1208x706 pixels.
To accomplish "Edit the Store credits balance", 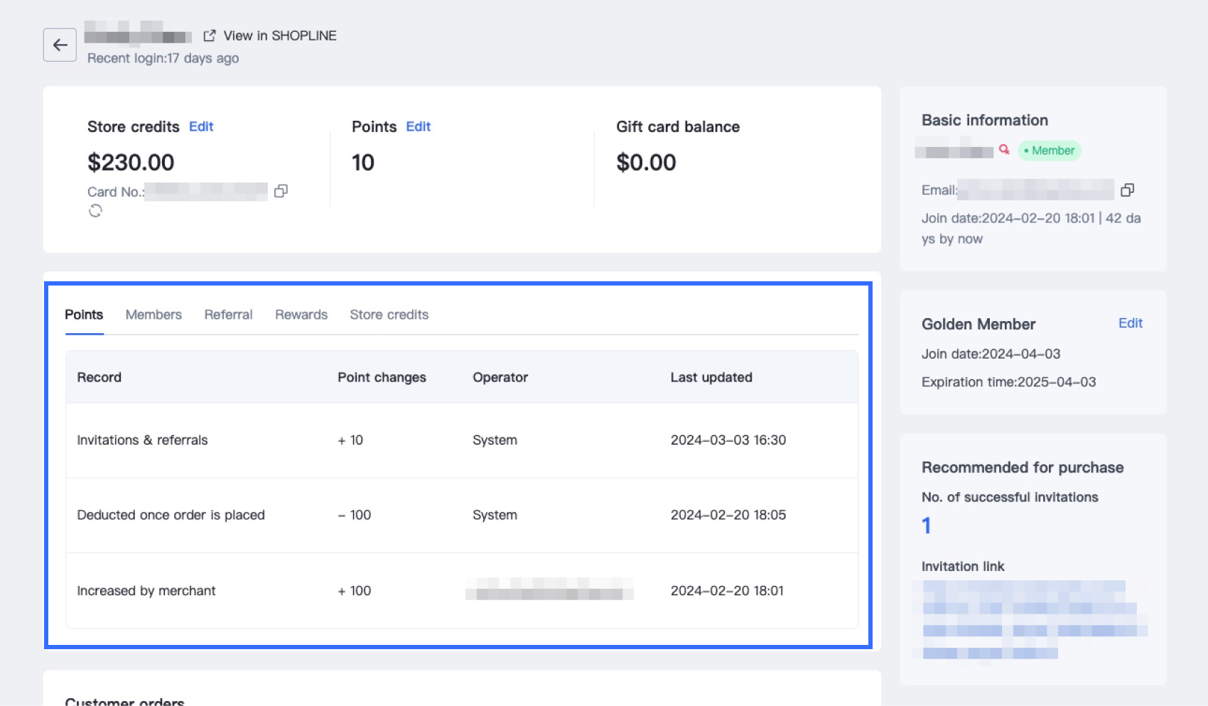I will click(201, 126).
